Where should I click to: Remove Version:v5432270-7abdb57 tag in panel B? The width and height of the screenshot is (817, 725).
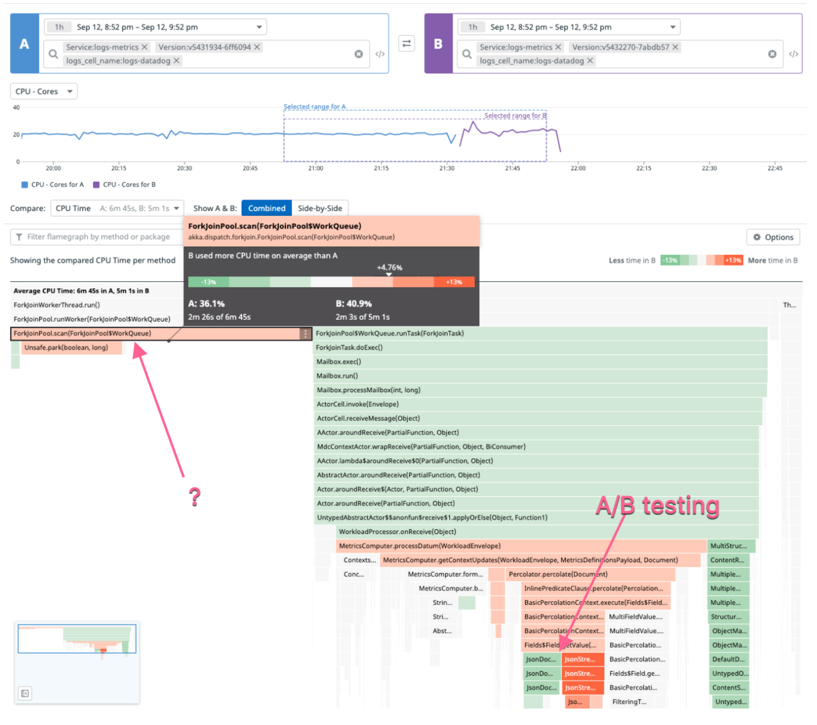click(x=675, y=47)
